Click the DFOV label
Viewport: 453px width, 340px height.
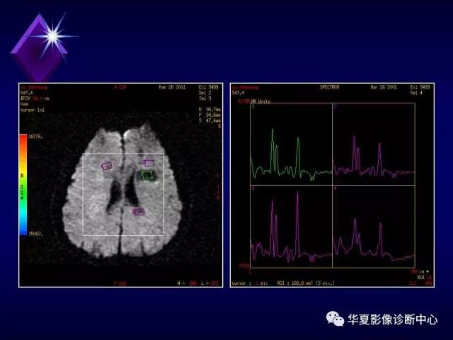pyautogui.click(x=25, y=98)
